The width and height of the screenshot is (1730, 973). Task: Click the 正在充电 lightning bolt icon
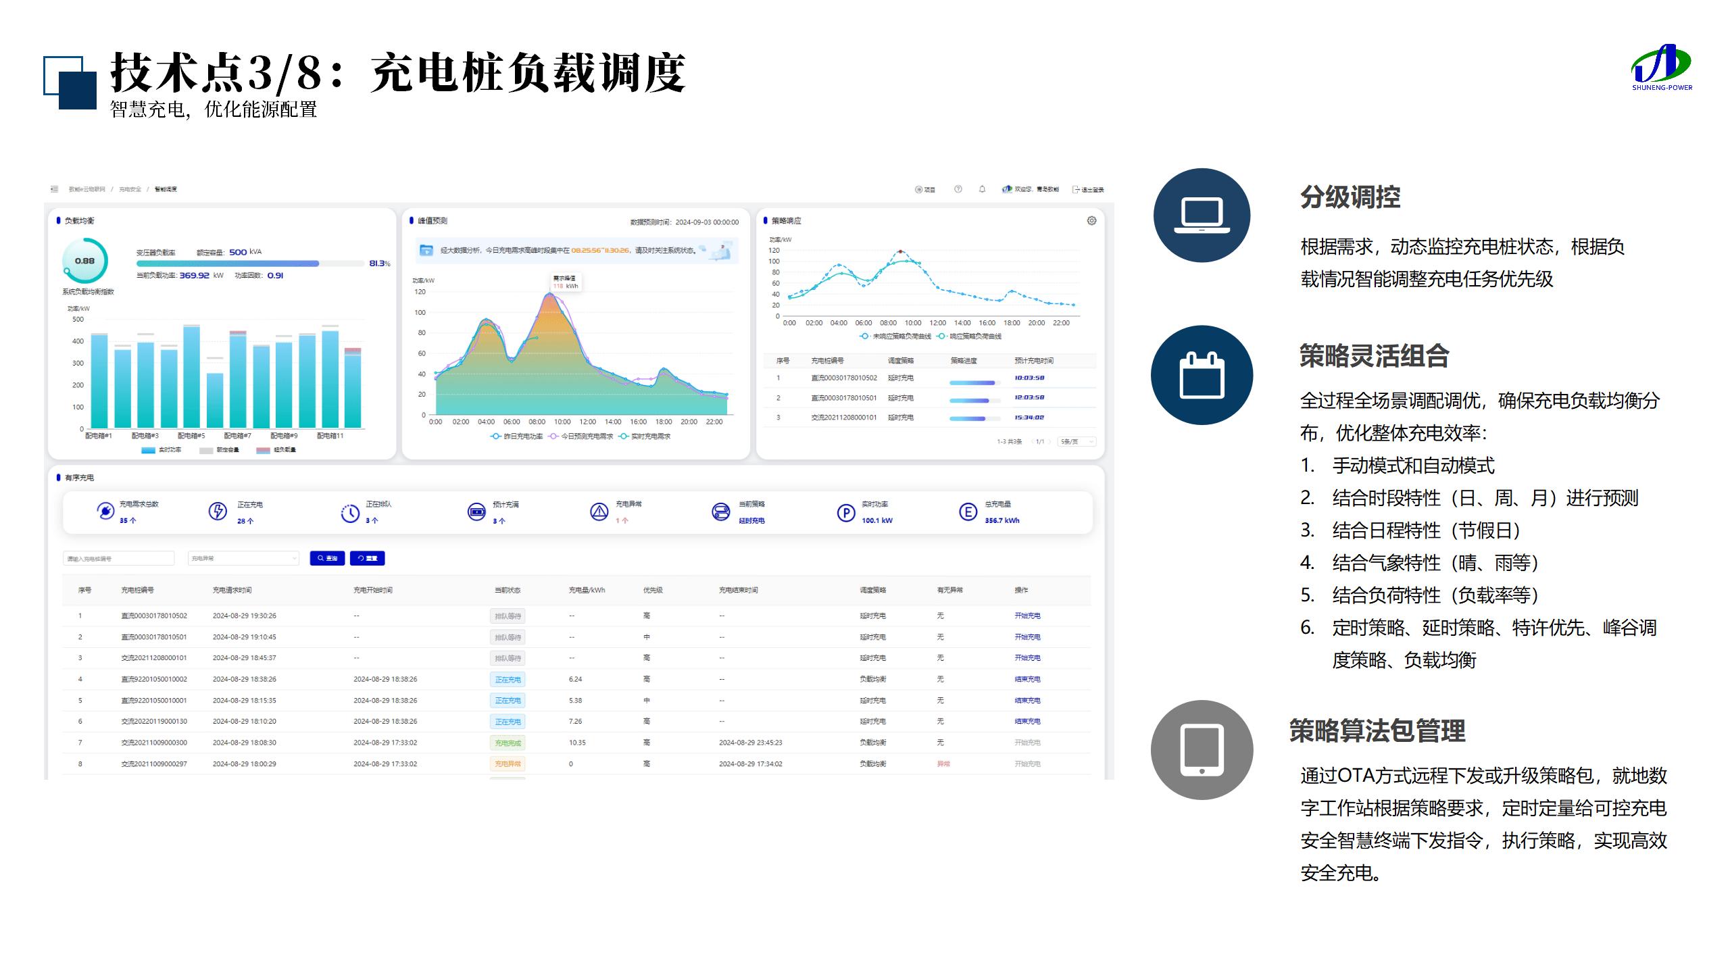tap(218, 512)
